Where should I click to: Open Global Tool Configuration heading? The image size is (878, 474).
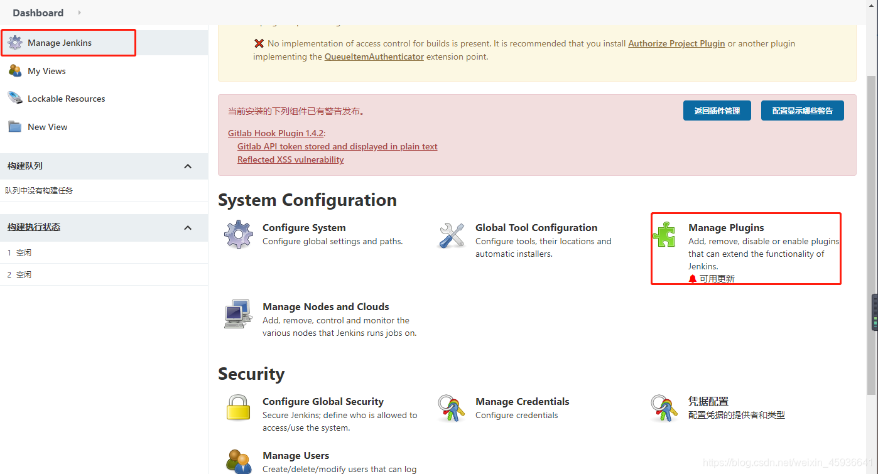tap(536, 227)
